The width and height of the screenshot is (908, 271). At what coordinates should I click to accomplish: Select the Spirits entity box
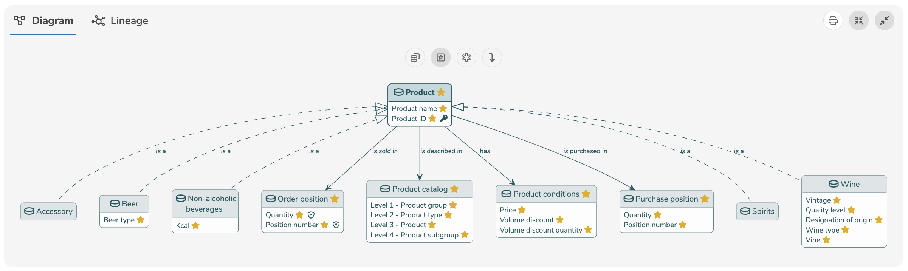click(x=757, y=211)
